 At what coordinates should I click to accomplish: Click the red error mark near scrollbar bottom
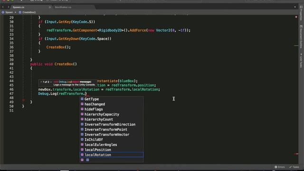pos(296,154)
